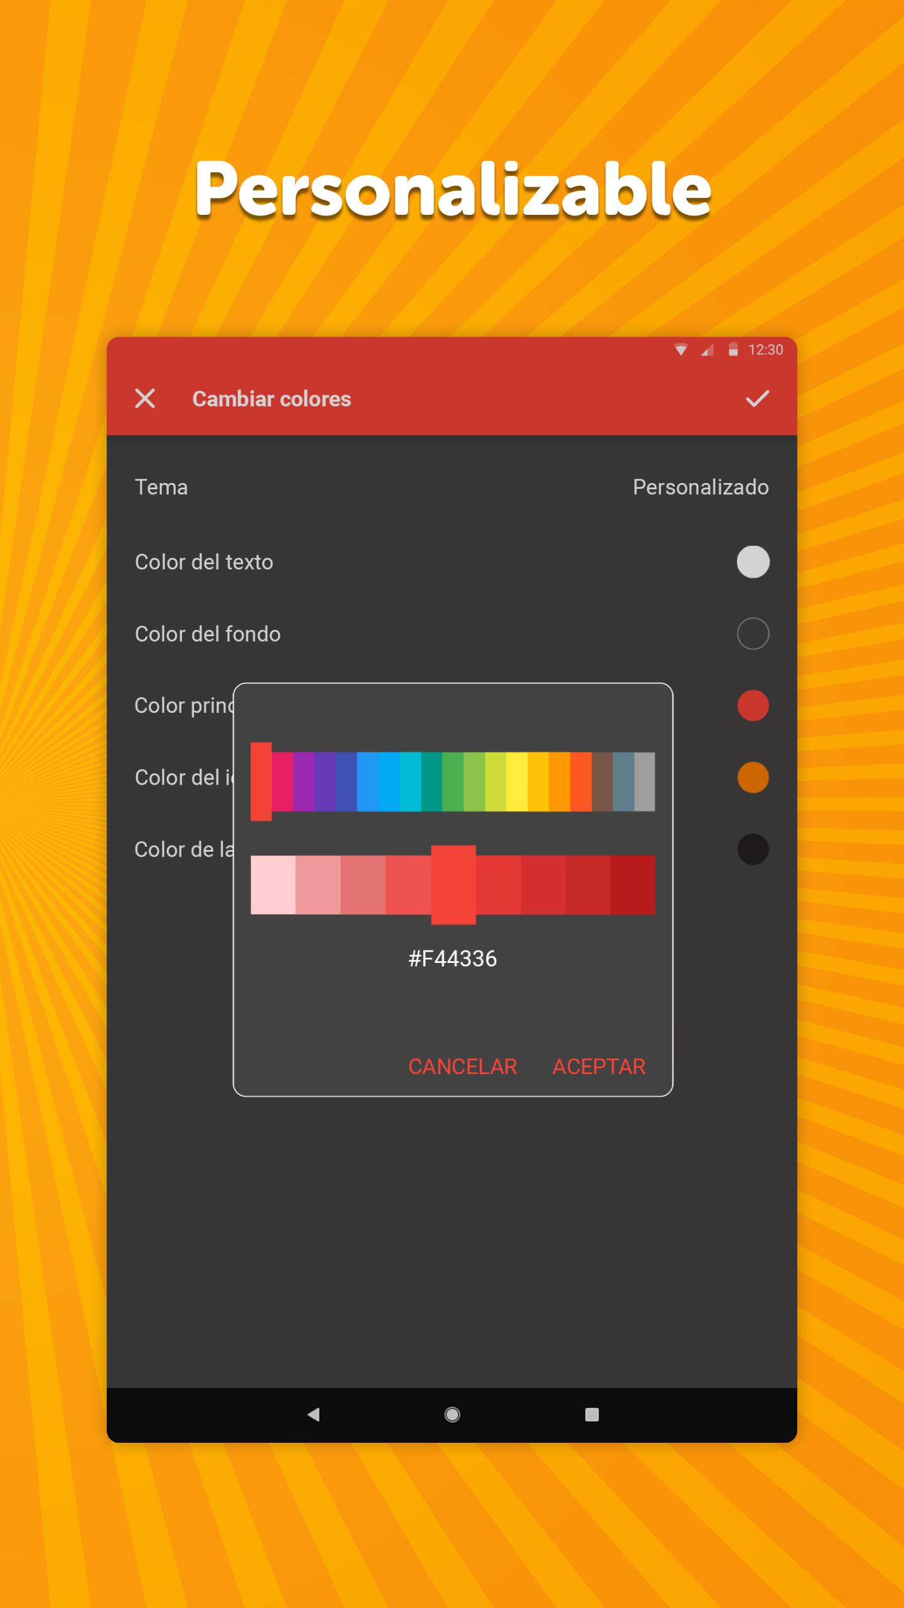Confirm color changes with the checkmark icon
904x1608 pixels.
click(x=757, y=398)
